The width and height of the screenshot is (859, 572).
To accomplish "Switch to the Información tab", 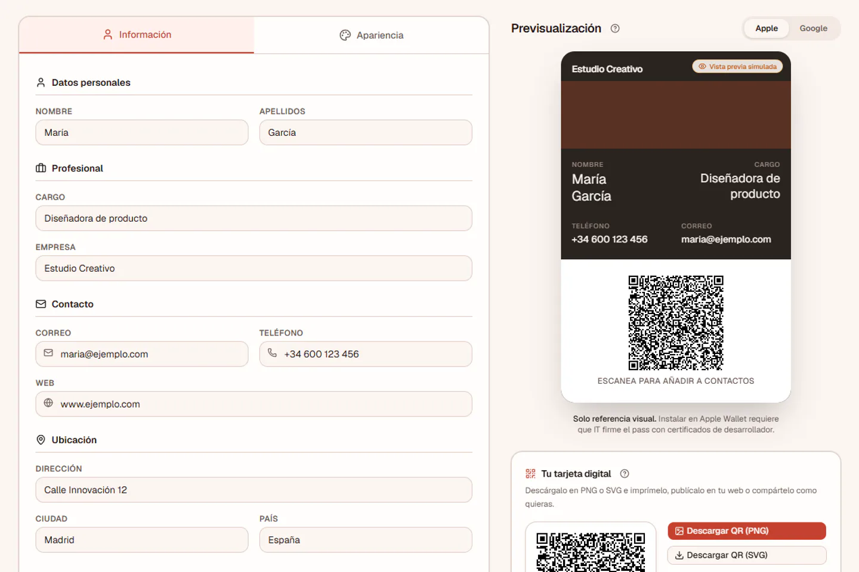I will click(x=137, y=35).
